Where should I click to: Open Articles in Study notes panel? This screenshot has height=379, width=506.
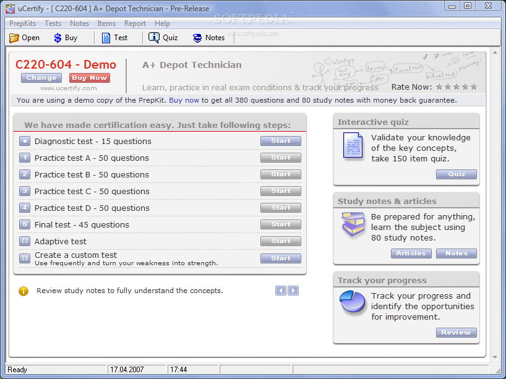[411, 253]
